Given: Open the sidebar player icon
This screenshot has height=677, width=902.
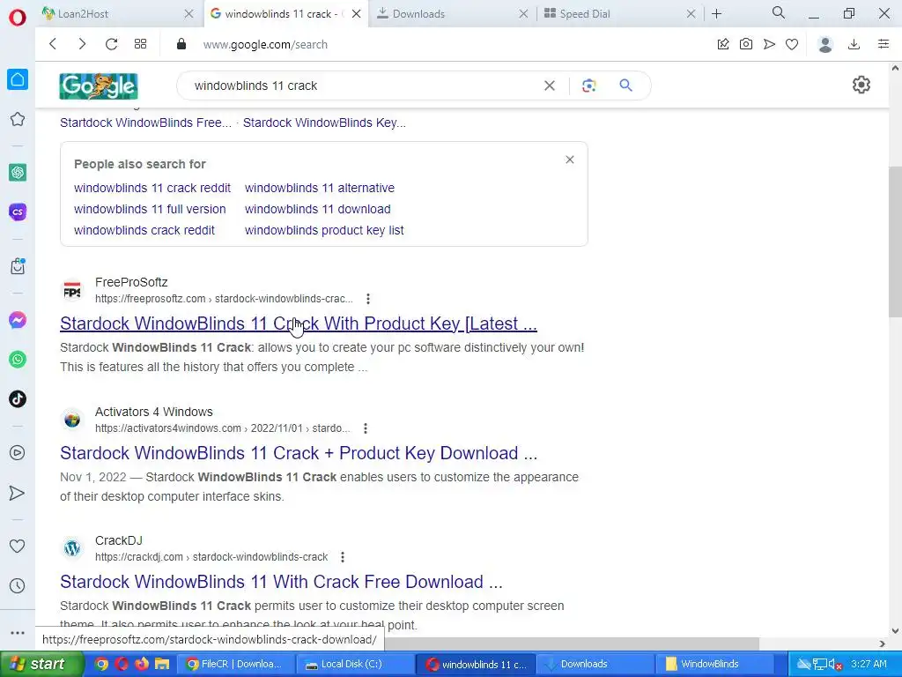Looking at the screenshot, I should tap(18, 453).
